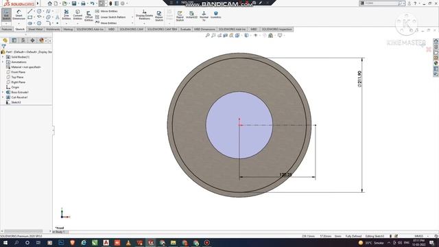Switch to the FeatureManager Design Tree tab

(x=5, y=40)
